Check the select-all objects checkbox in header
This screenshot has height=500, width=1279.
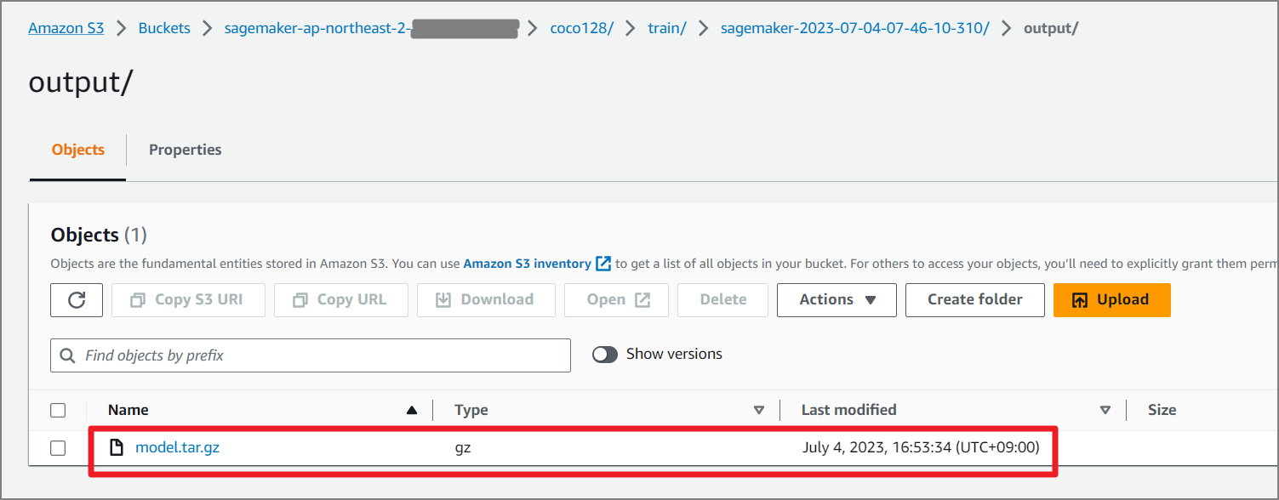coord(58,410)
